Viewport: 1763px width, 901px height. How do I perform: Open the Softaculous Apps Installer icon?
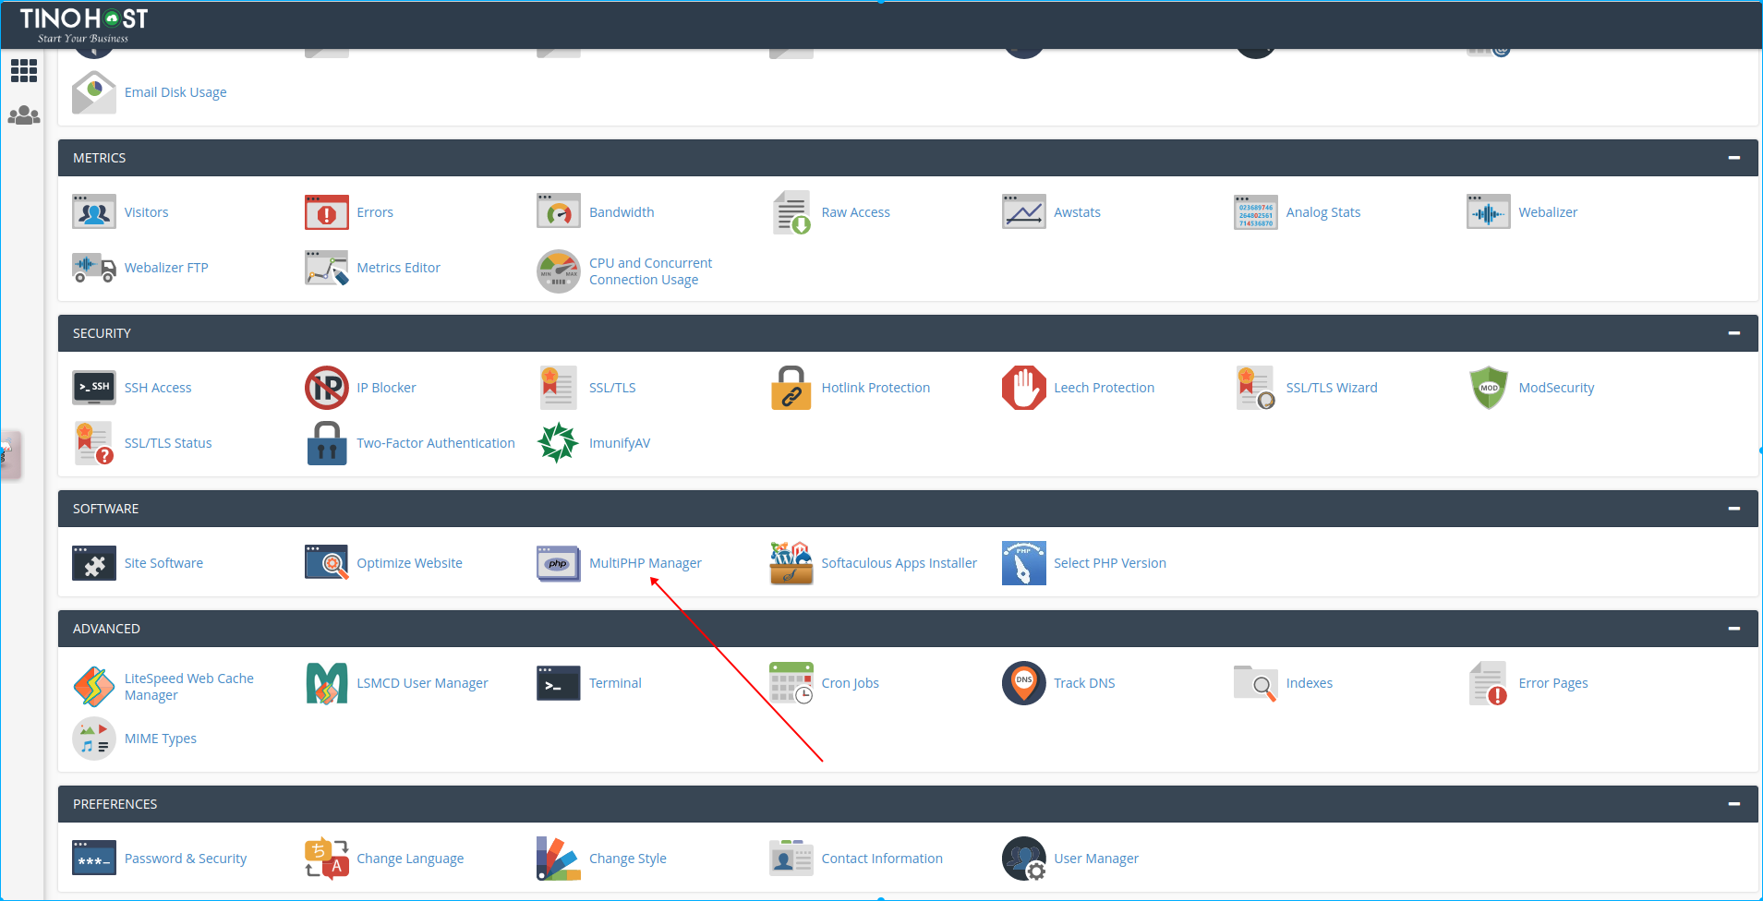[x=791, y=563]
